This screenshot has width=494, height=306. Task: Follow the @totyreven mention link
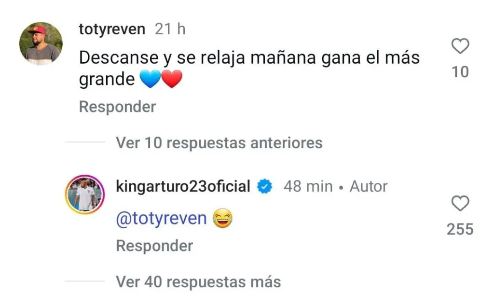pos(161,219)
